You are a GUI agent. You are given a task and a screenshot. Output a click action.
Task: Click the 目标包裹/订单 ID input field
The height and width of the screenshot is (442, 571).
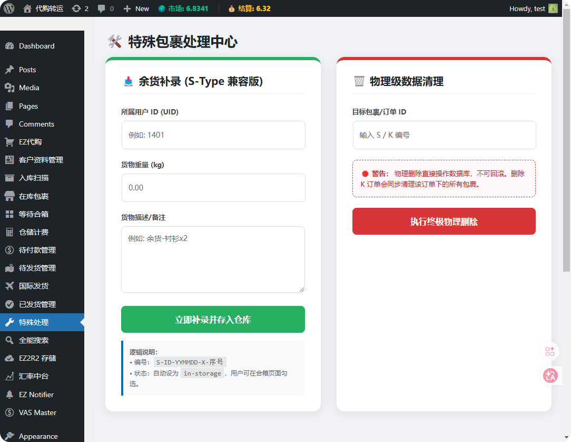coord(444,135)
